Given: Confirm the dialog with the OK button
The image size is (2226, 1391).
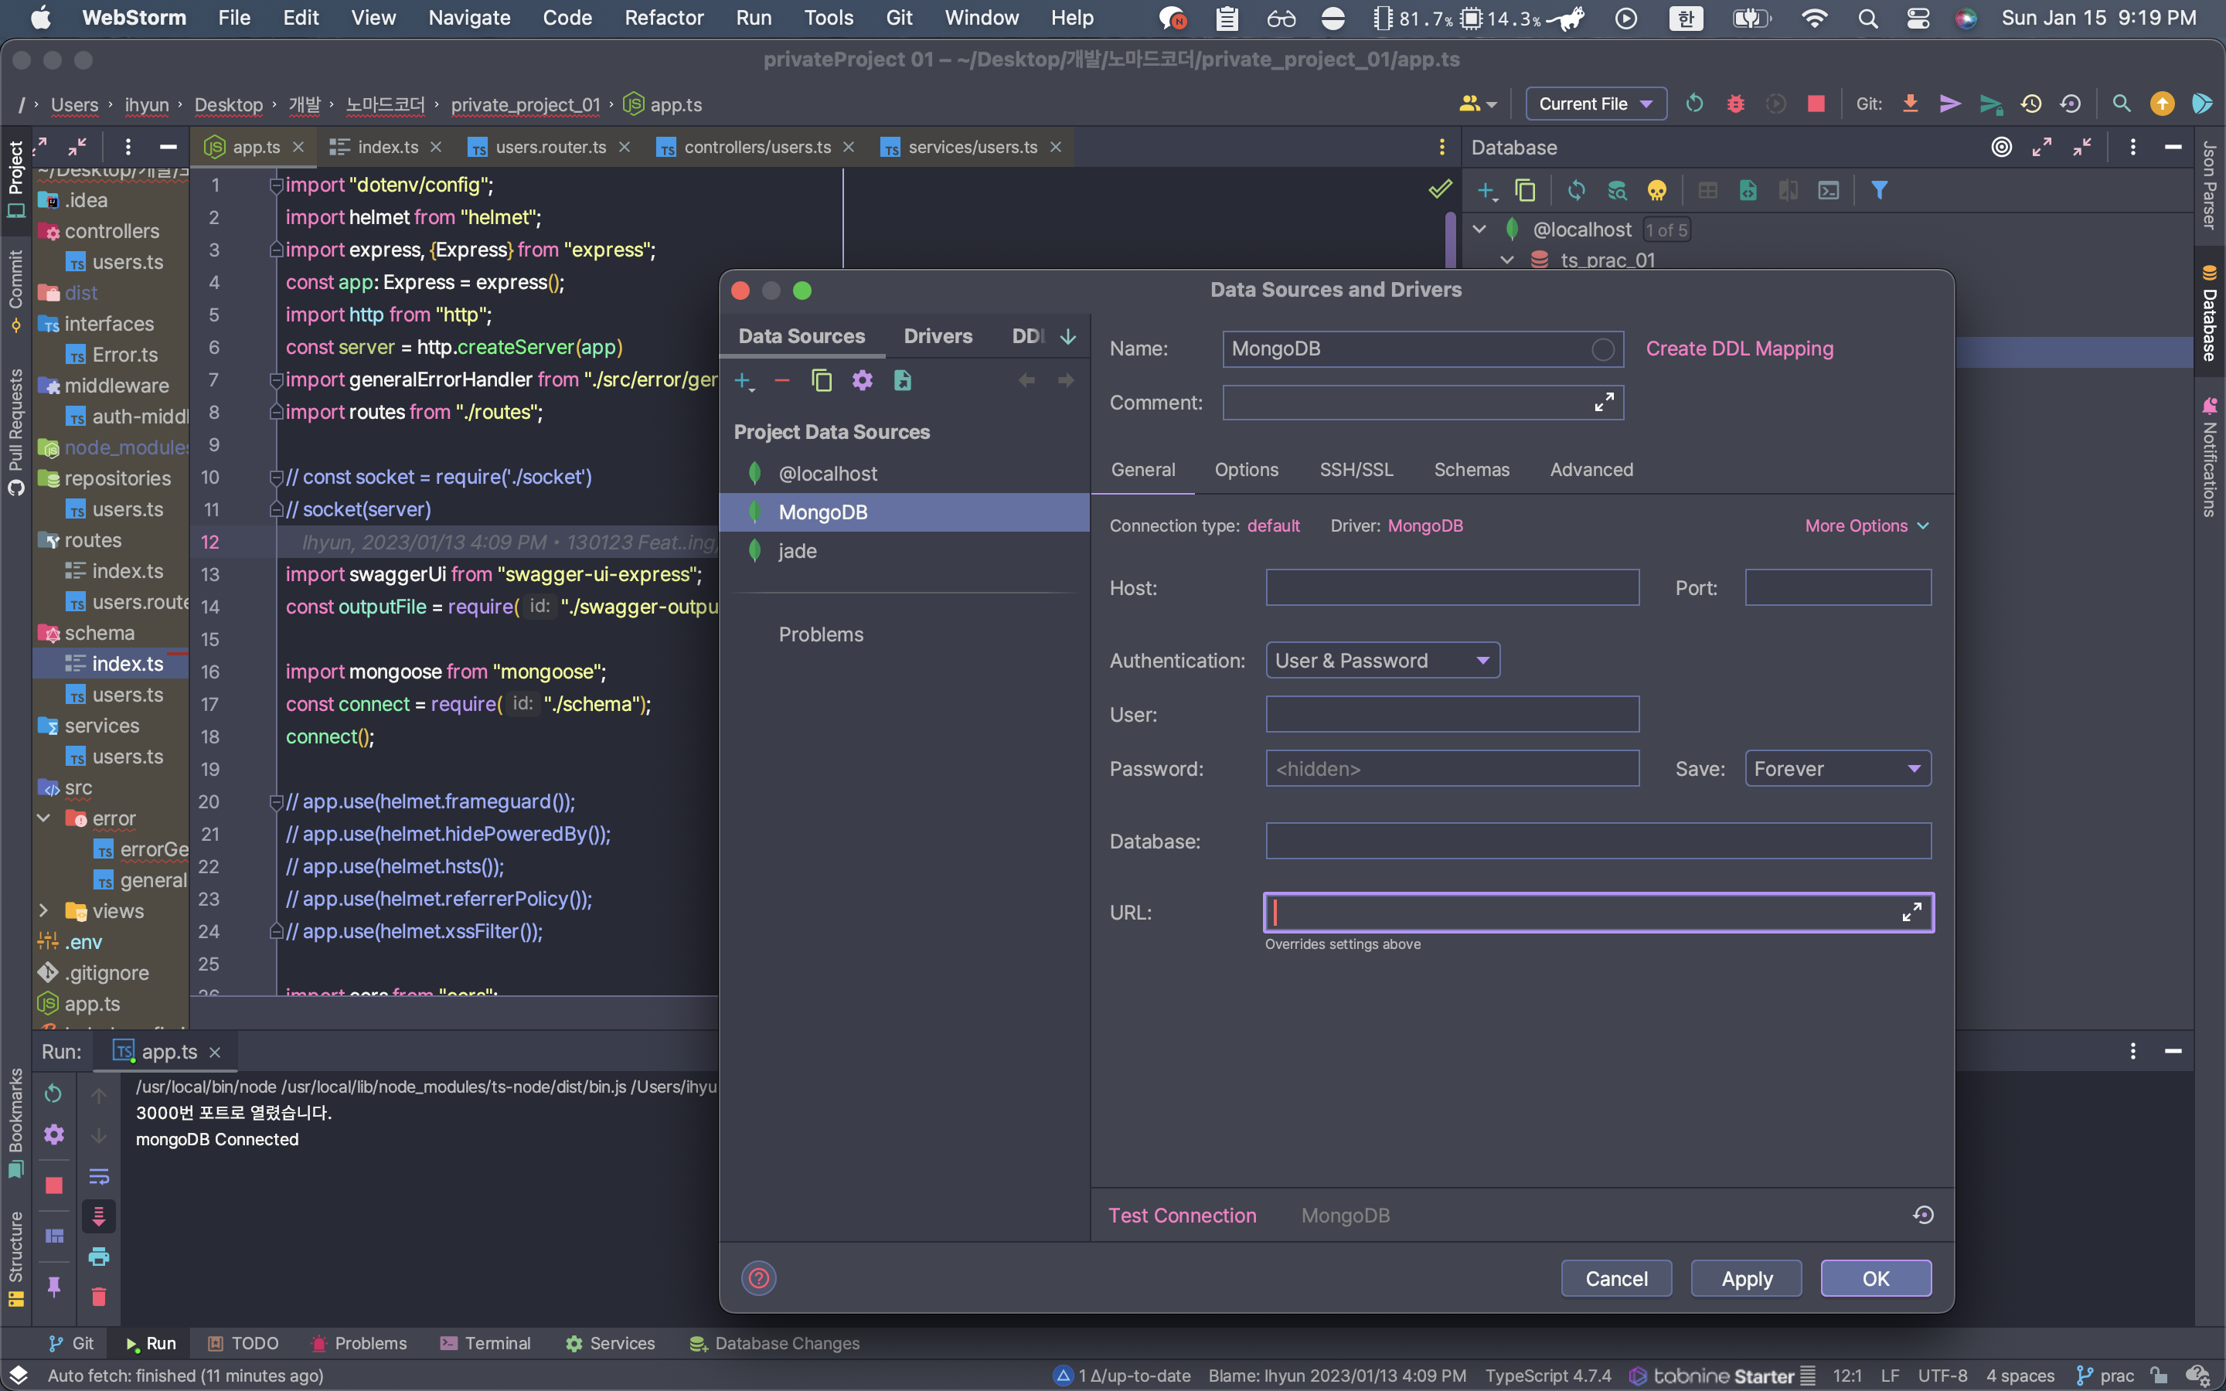Looking at the screenshot, I should pos(1876,1279).
